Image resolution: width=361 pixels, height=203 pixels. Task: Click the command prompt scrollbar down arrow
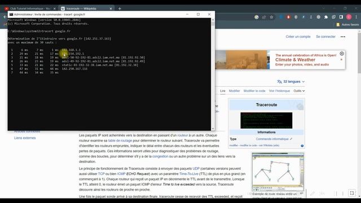pos(213,129)
